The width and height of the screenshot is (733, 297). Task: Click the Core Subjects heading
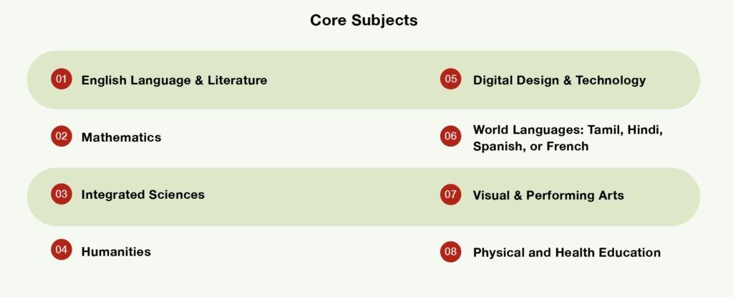(x=364, y=20)
